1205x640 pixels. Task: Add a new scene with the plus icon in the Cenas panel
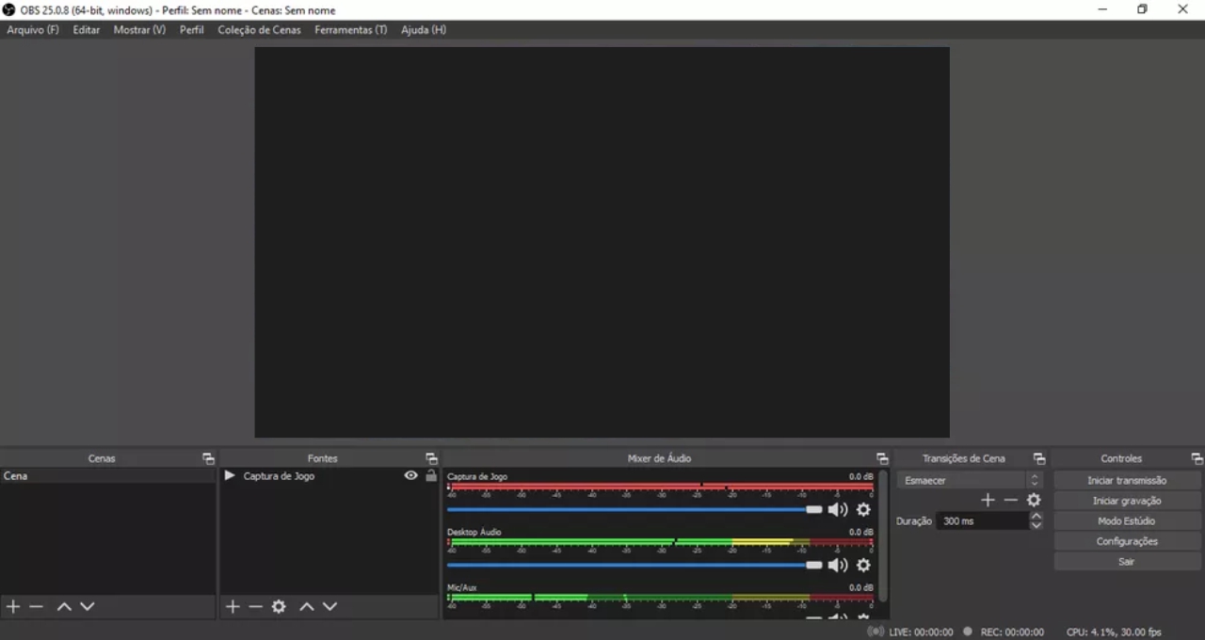(x=13, y=606)
